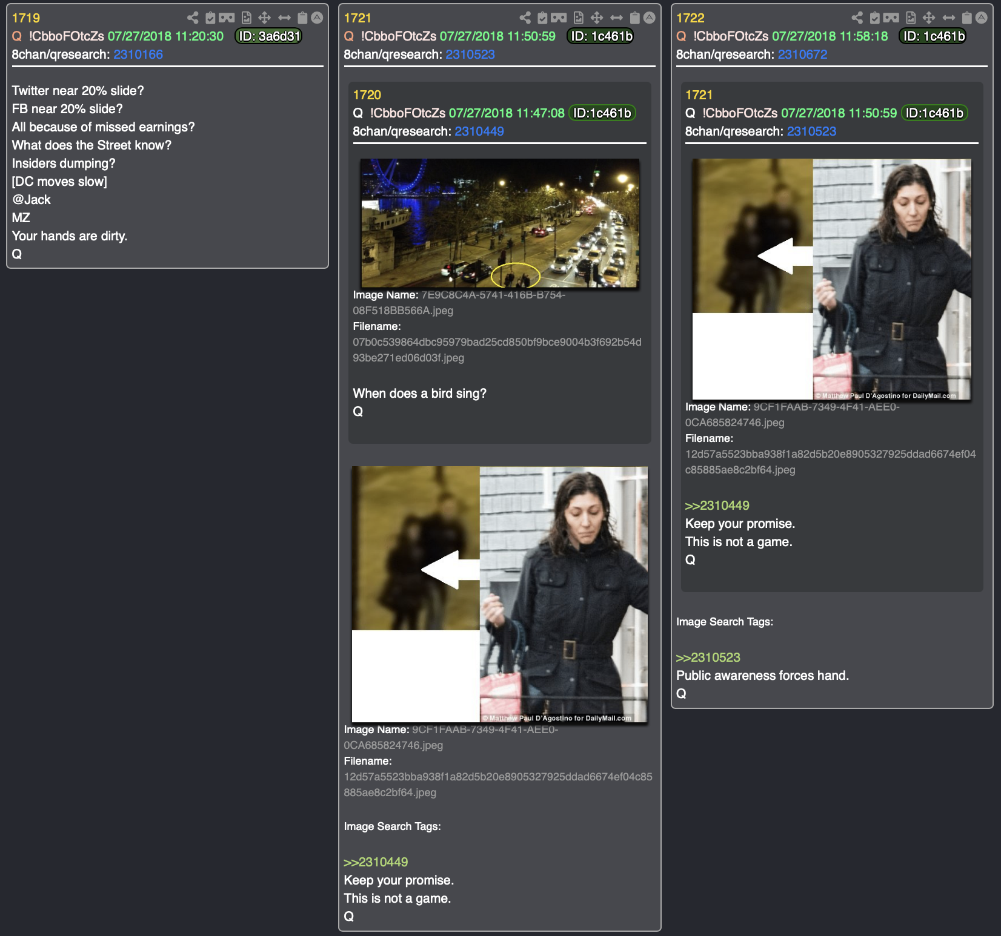Click the VR goggles icon on post 1719

(227, 18)
